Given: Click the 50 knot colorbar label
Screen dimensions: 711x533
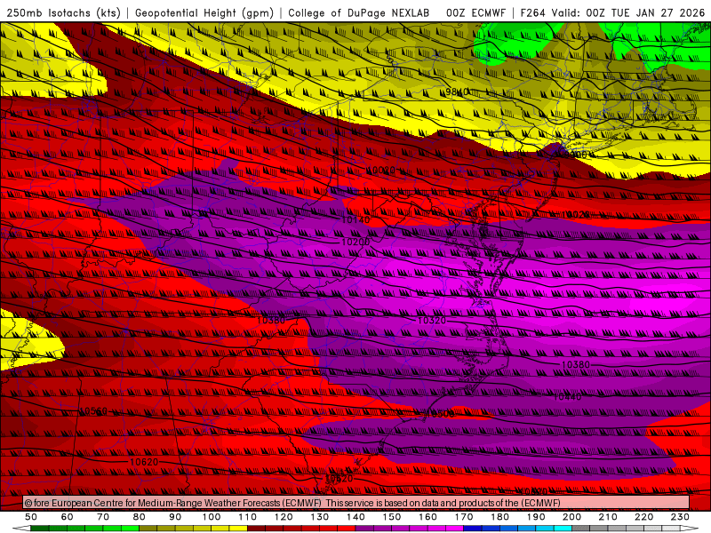Looking at the screenshot, I should [31, 517].
